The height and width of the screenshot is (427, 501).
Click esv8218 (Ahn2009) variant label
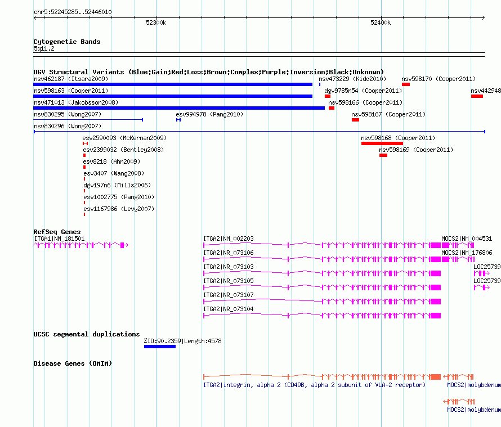click(111, 161)
